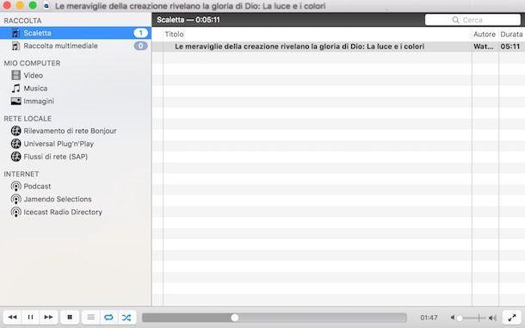This screenshot has width=525, height=328.
Task: Toggle shuffle random playback
Action: (x=127, y=317)
